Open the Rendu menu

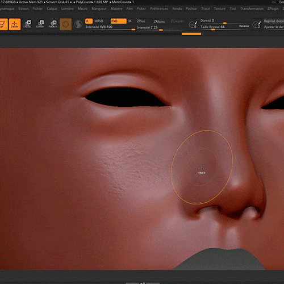click(x=177, y=9)
